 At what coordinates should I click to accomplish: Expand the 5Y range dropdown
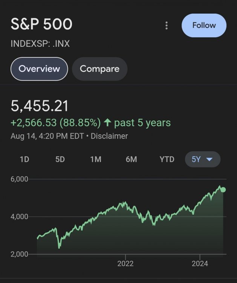[x=202, y=159]
